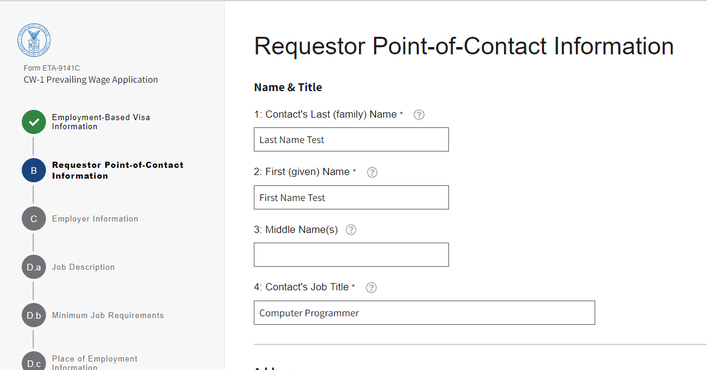Image resolution: width=707 pixels, height=370 pixels.
Task: Navigate to Employer Information step
Action: pyautogui.click(x=95, y=219)
